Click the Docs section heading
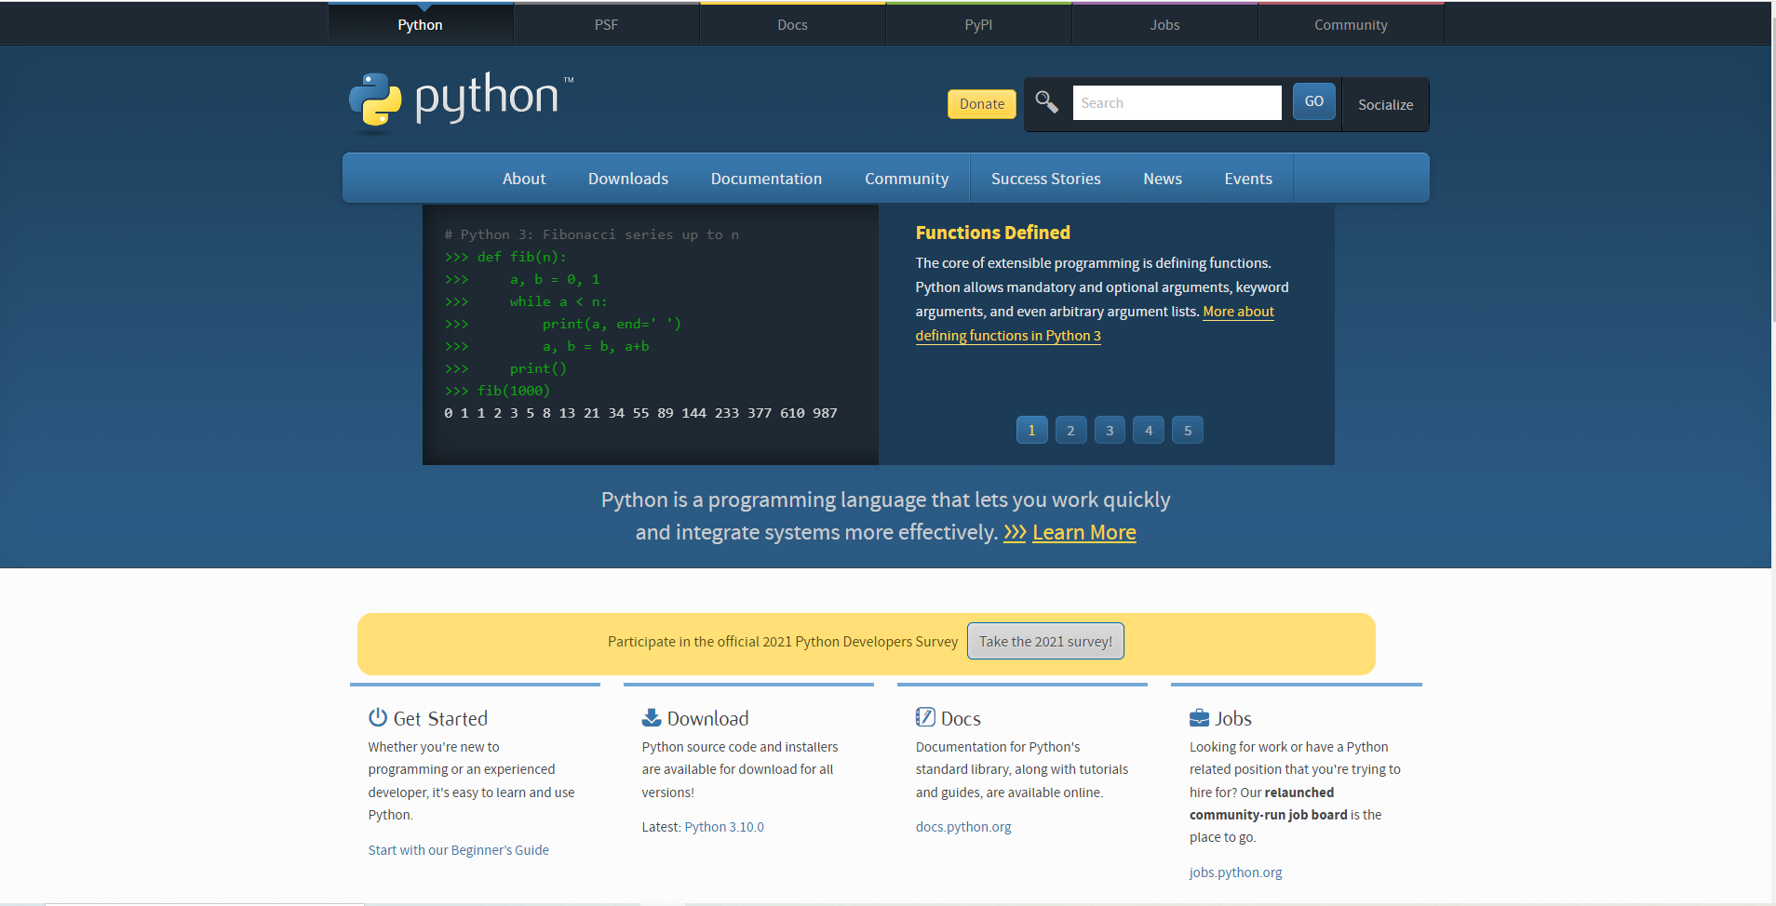Screen dimensions: 1776x906 (961, 718)
